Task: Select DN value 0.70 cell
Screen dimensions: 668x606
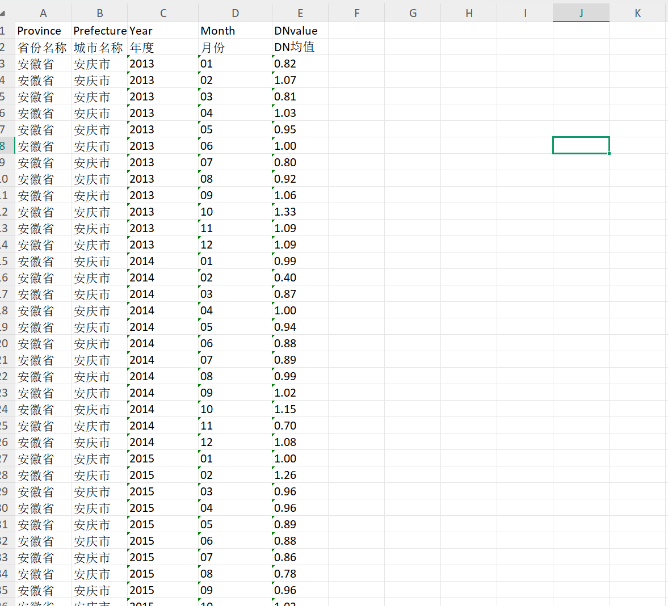Action: 300,426
